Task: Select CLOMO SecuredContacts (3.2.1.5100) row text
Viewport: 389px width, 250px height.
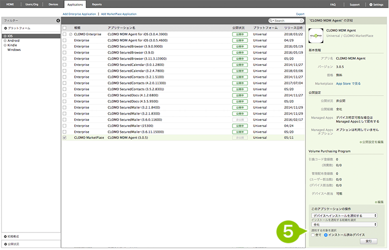Action: pos(135,77)
